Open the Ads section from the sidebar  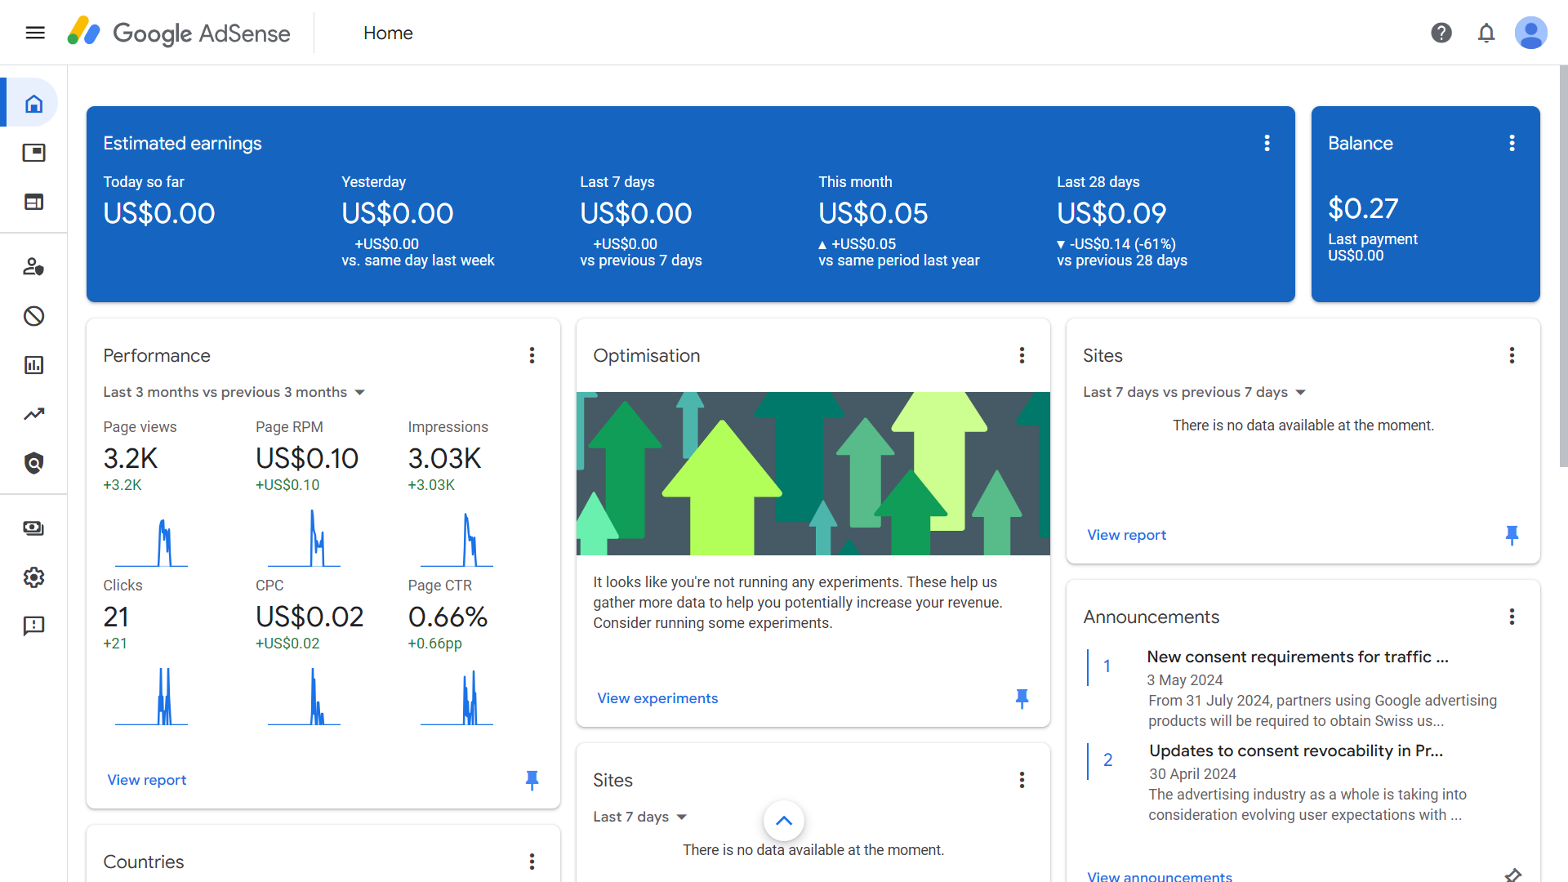tap(33, 153)
